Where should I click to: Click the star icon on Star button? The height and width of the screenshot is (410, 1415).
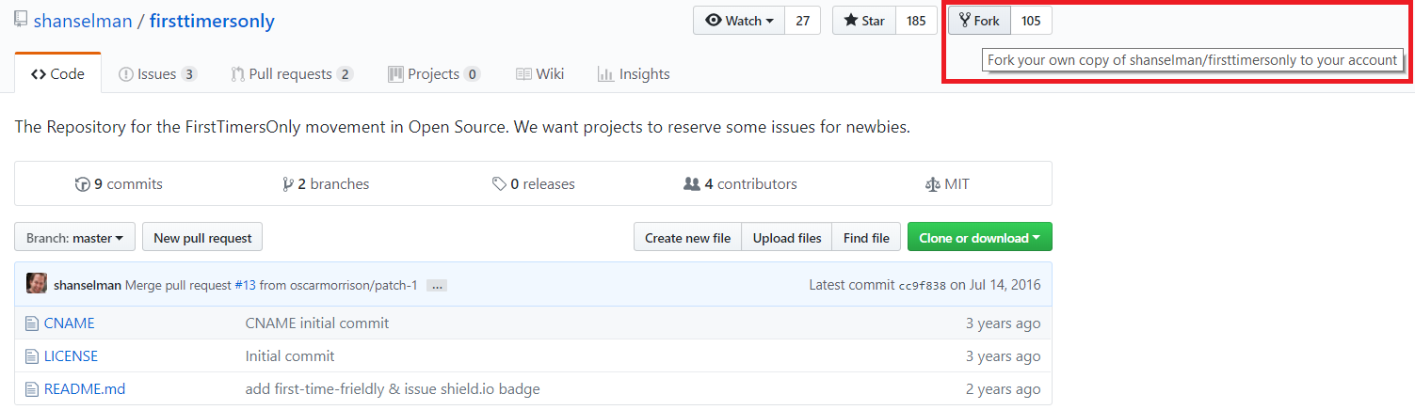pyautogui.click(x=851, y=21)
